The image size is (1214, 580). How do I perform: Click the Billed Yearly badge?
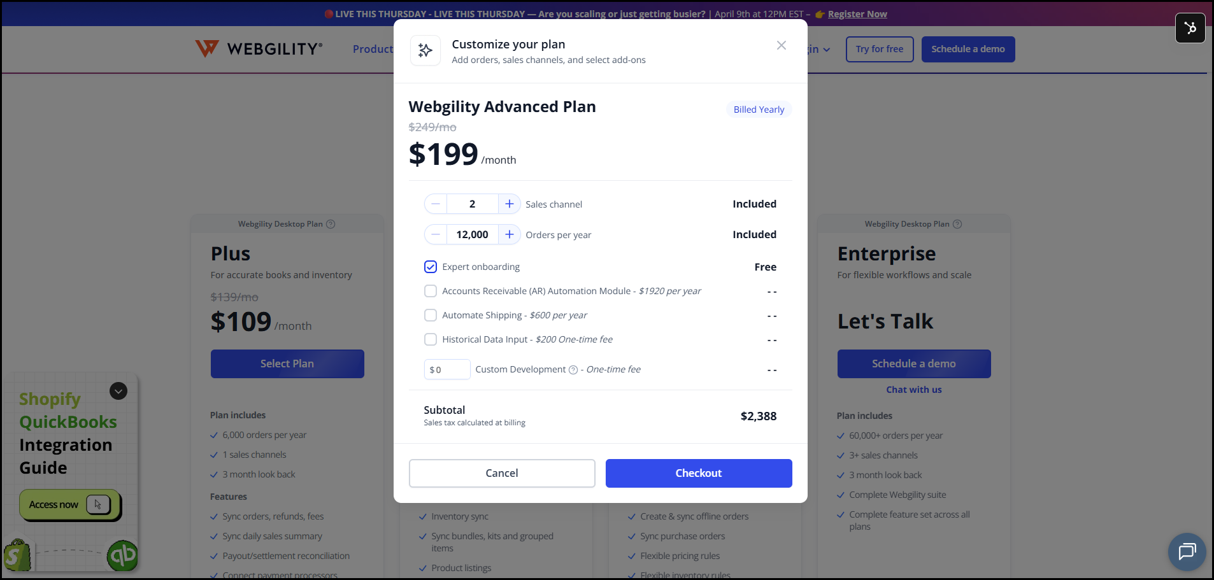[x=759, y=110]
